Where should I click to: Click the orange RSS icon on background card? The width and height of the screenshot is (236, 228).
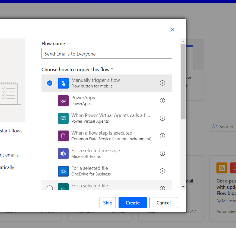pos(222,168)
